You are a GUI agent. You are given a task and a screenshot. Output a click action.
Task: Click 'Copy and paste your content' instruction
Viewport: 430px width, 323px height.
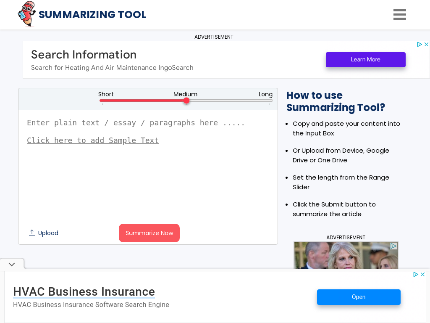point(346,128)
